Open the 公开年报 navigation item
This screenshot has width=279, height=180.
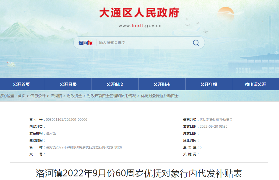(x=208, y=84)
